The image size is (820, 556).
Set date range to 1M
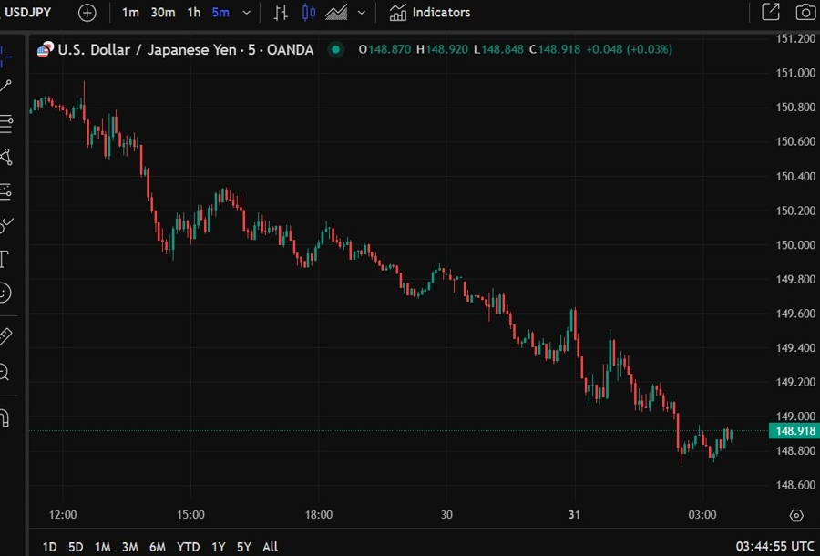tap(102, 547)
